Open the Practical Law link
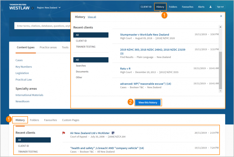 click(x=24, y=80)
